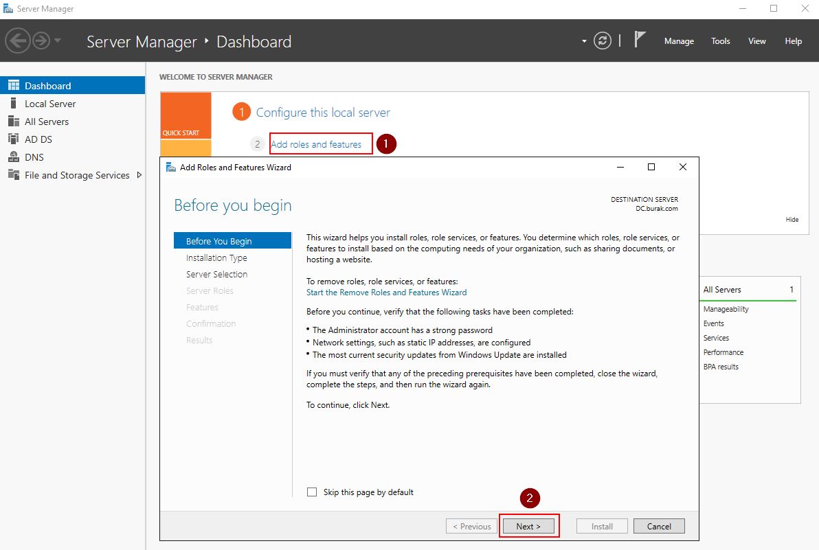Click the DNS icon in sidebar
The image size is (819, 550).
click(x=14, y=157)
